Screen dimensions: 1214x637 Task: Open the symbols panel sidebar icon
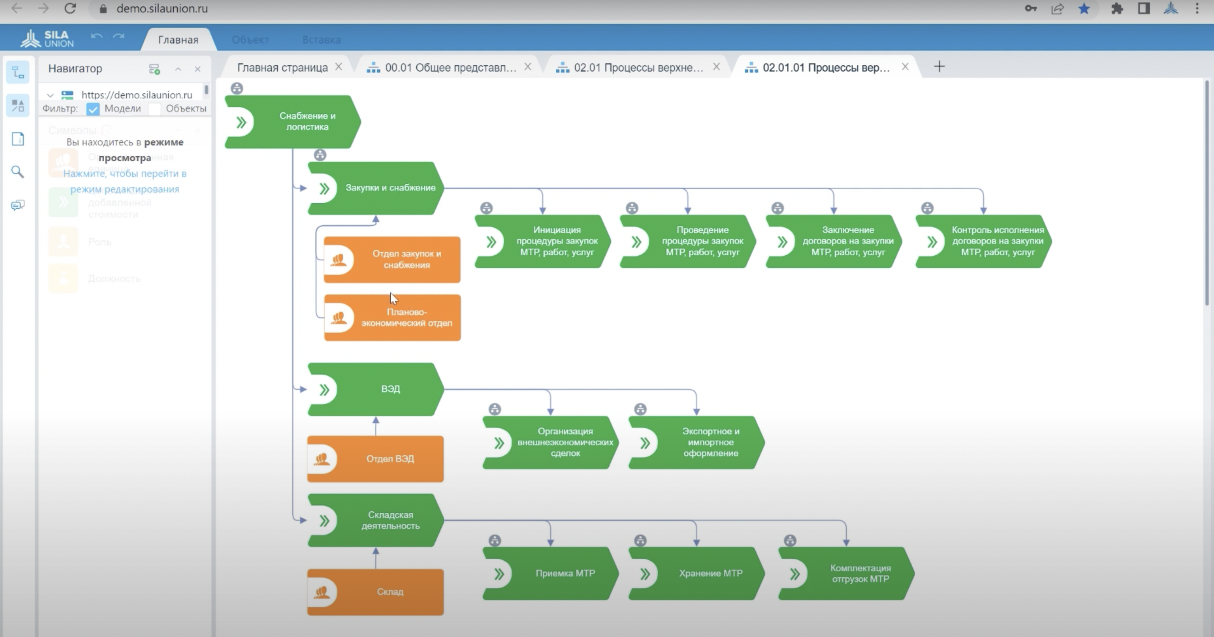(x=18, y=105)
